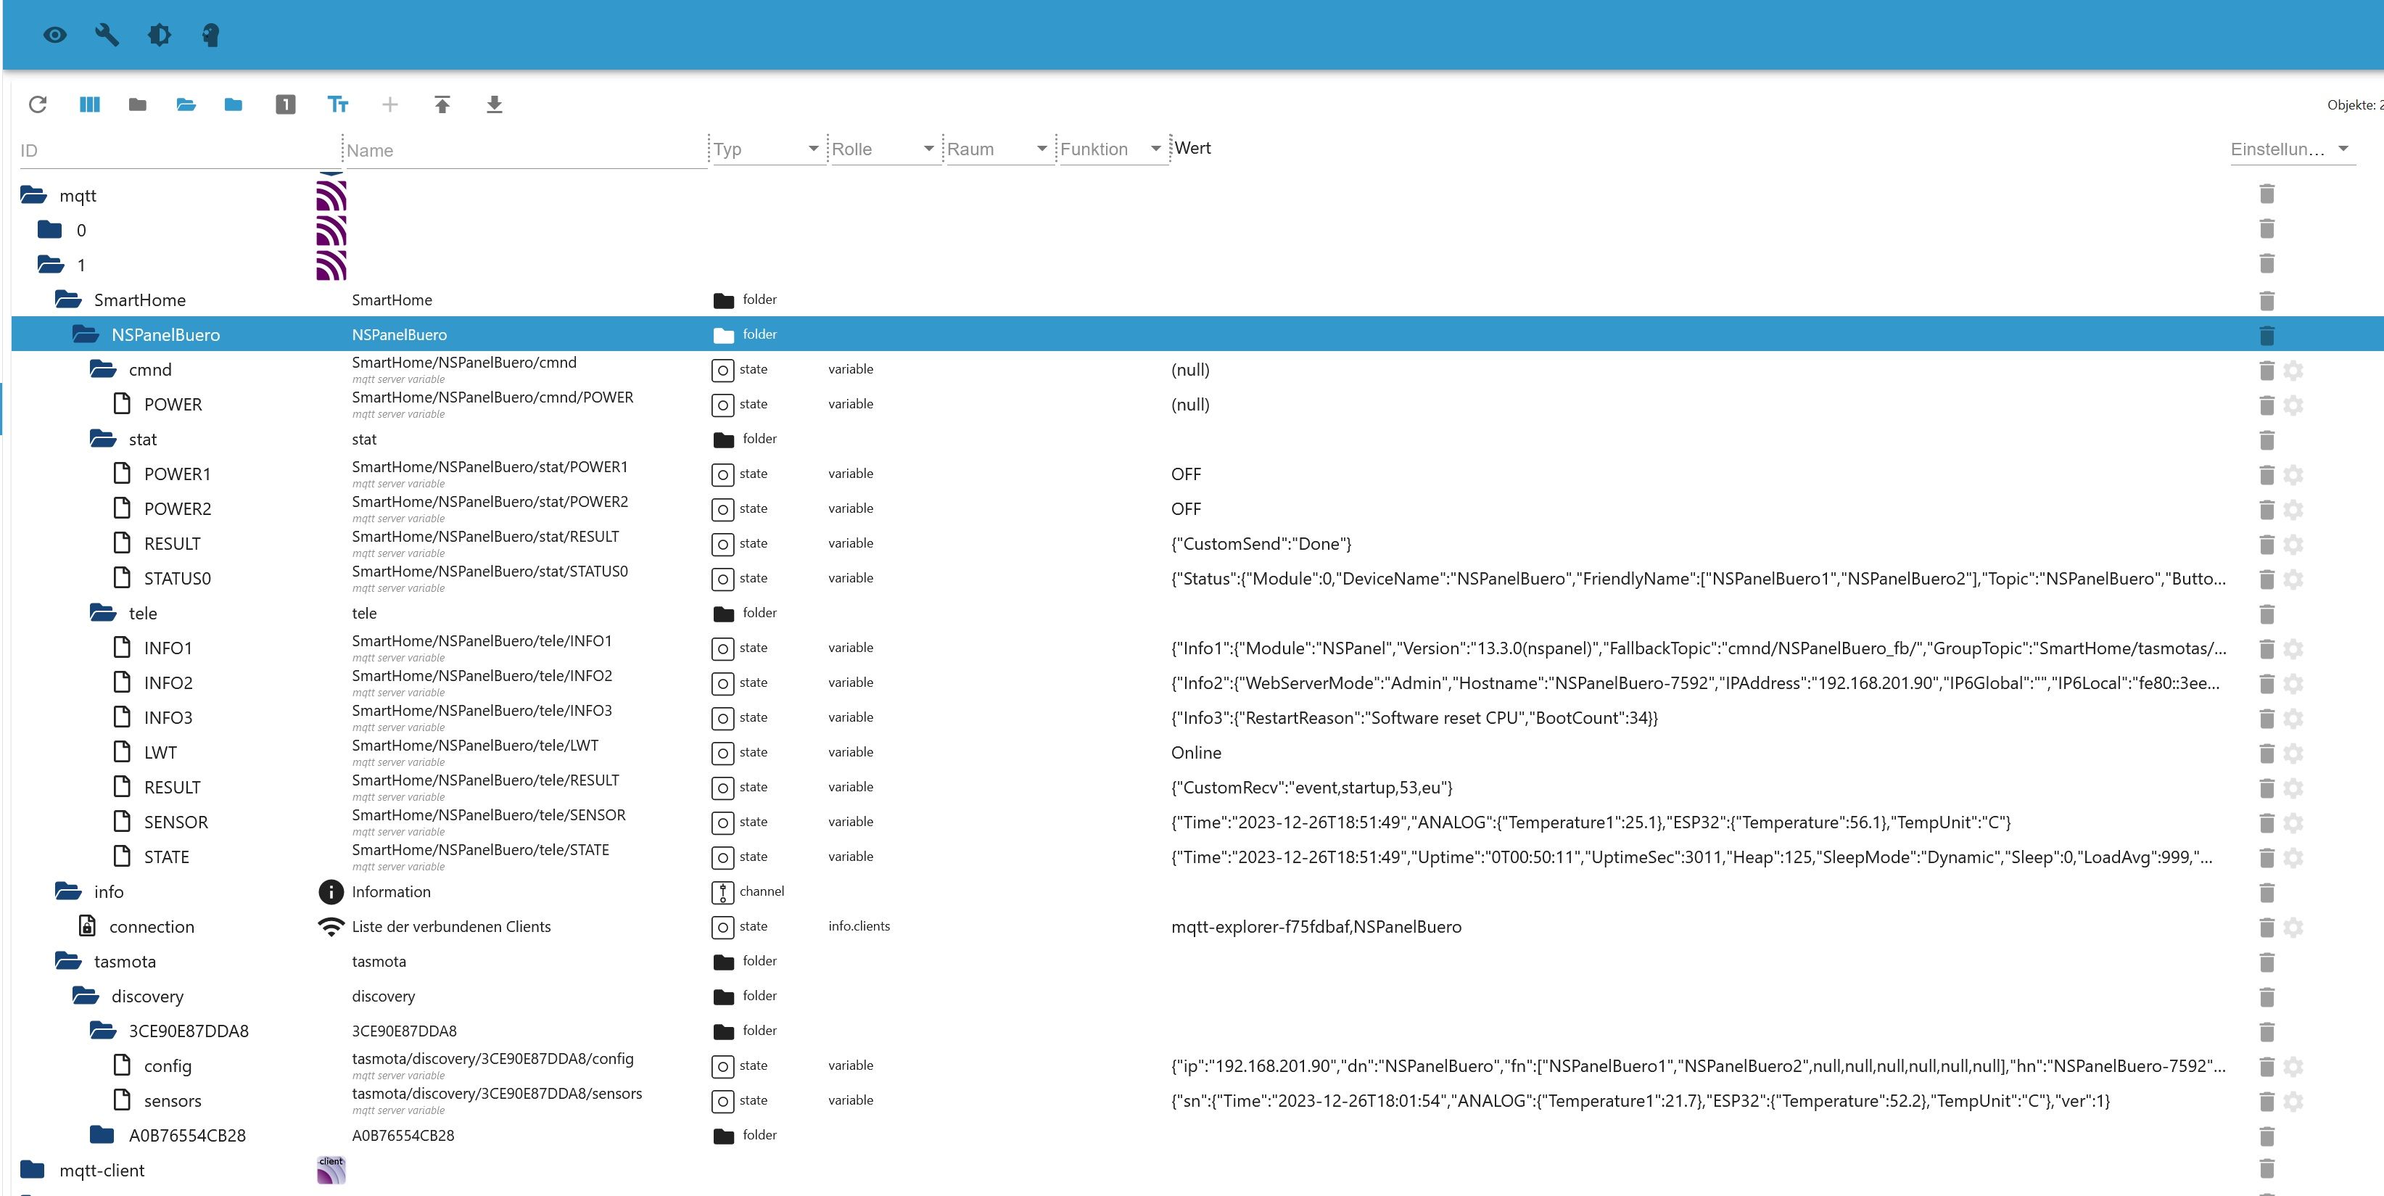Download objects to file
The width and height of the screenshot is (2384, 1196).
[x=494, y=104]
